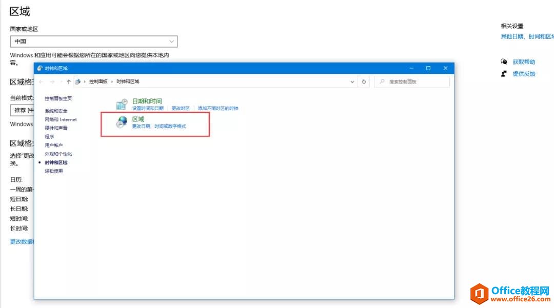Click the refresh icon in the address bar
Image resolution: width=554 pixels, height=308 pixels.
click(x=364, y=81)
